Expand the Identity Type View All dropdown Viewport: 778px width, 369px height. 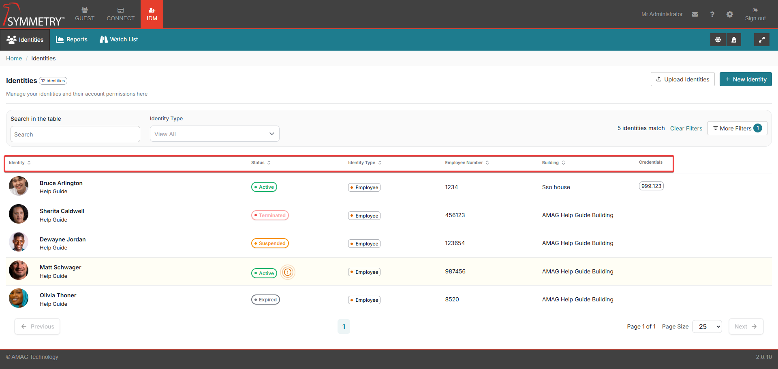tap(214, 134)
